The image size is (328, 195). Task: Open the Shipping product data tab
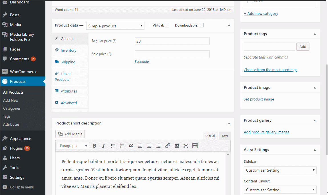pos(70,62)
